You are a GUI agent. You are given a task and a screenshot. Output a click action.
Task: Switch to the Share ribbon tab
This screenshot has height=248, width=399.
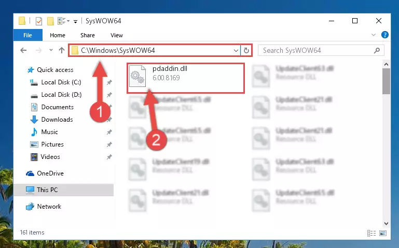point(88,35)
